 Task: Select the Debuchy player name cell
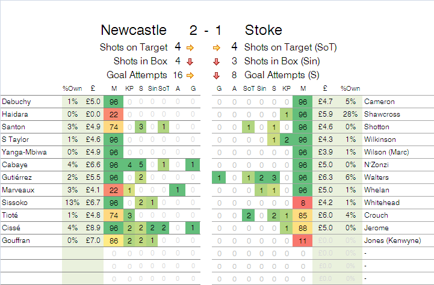point(30,102)
